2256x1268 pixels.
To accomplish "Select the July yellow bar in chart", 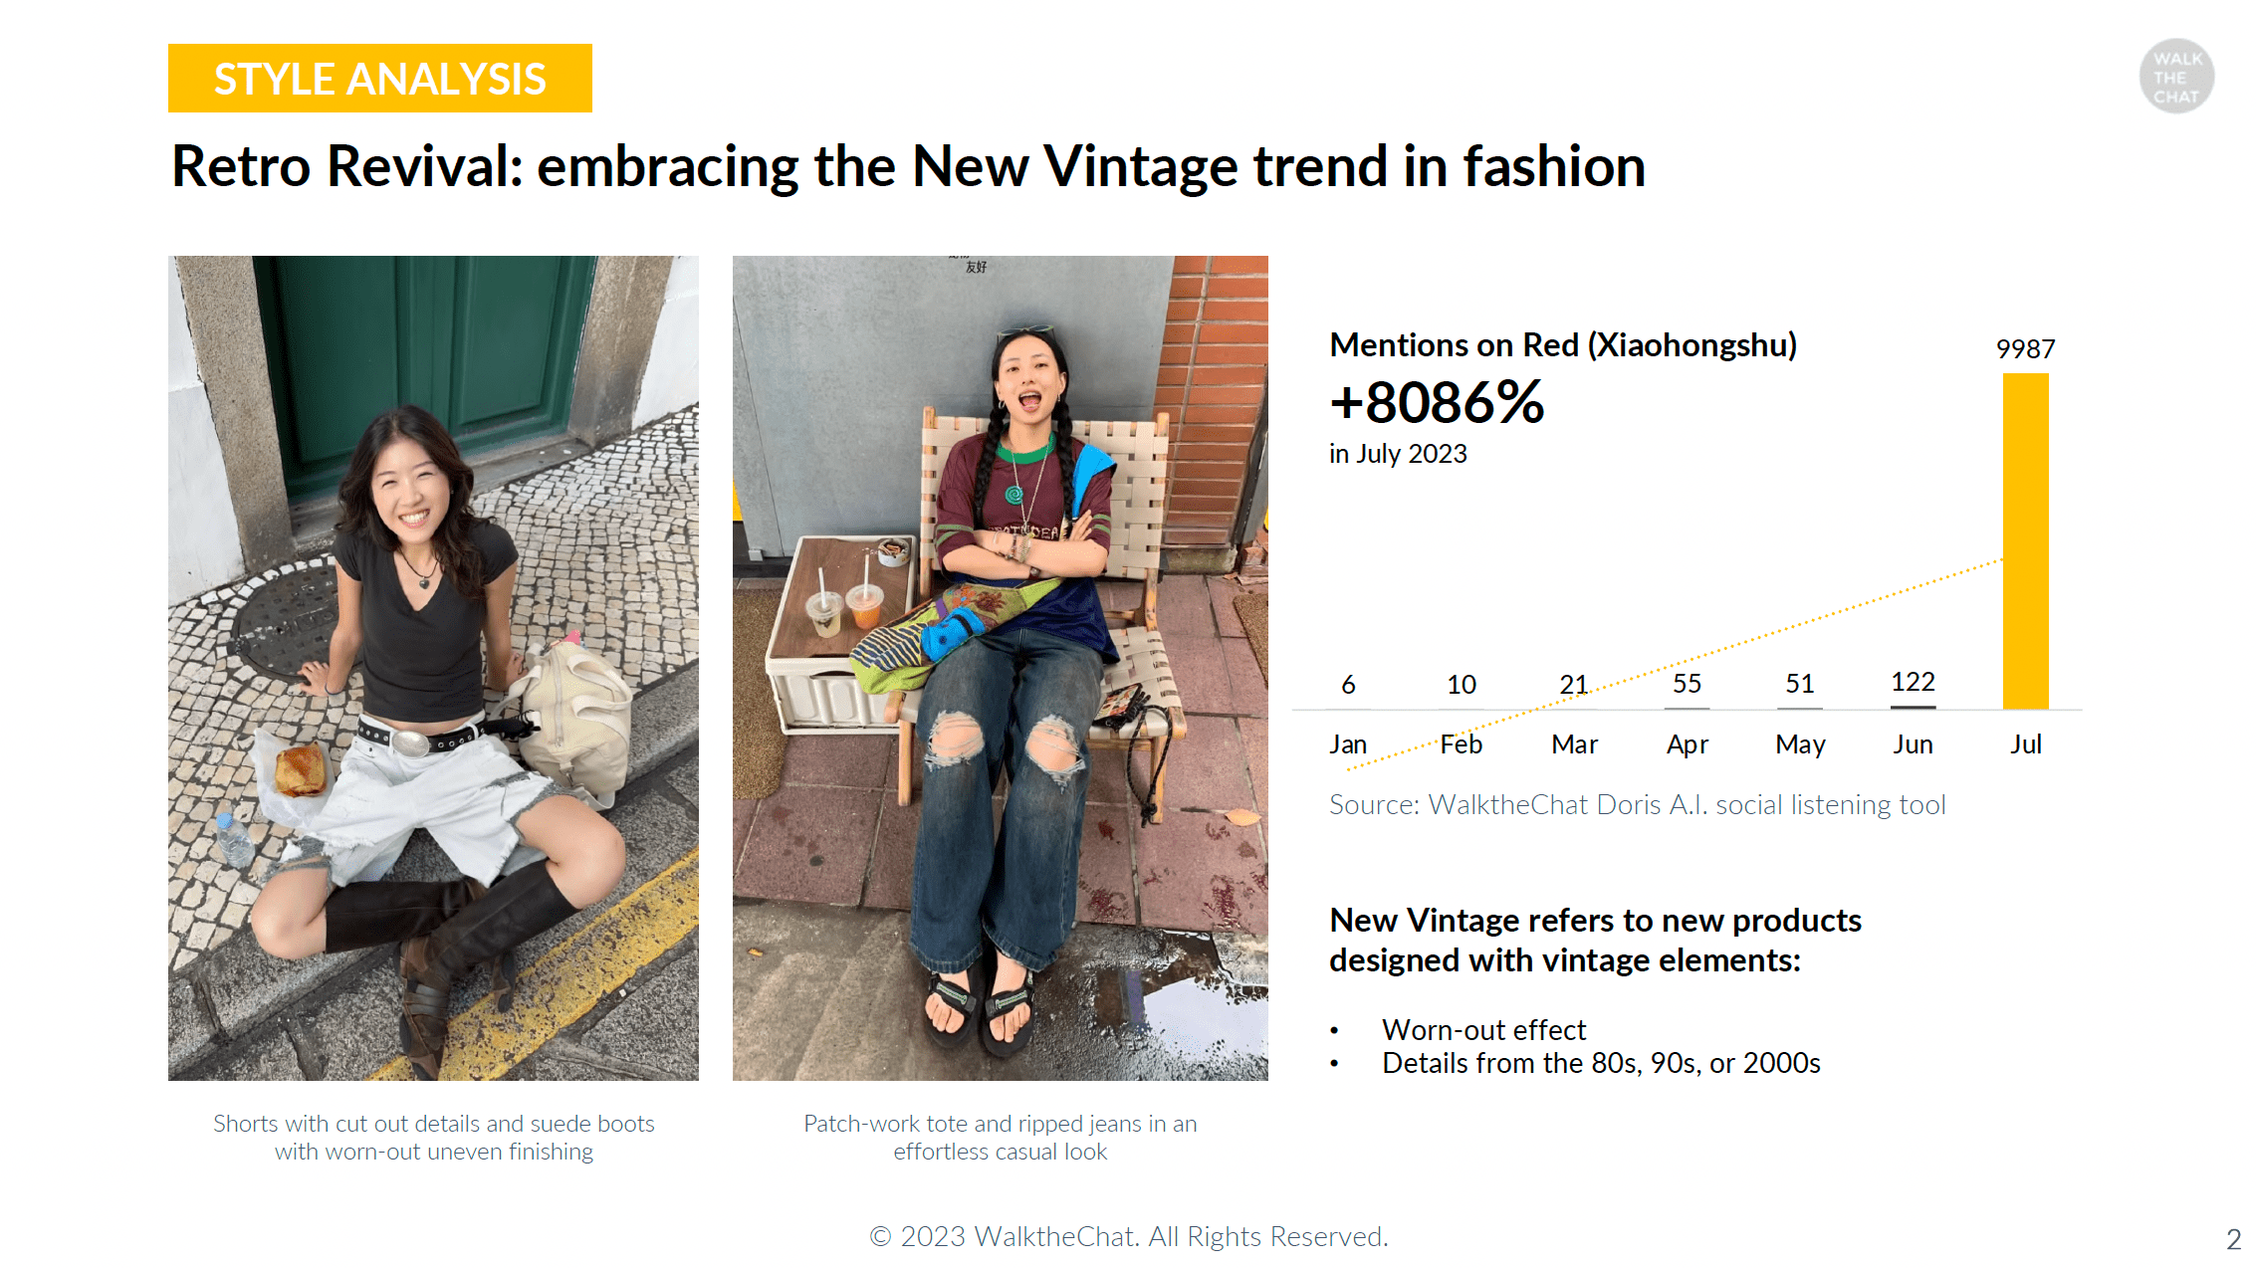I will click(x=2025, y=540).
